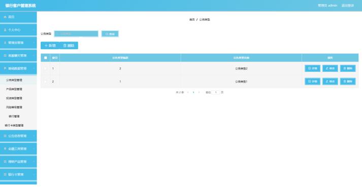
Task: Click the magnifier icon inside the search field
Action: pos(57,34)
